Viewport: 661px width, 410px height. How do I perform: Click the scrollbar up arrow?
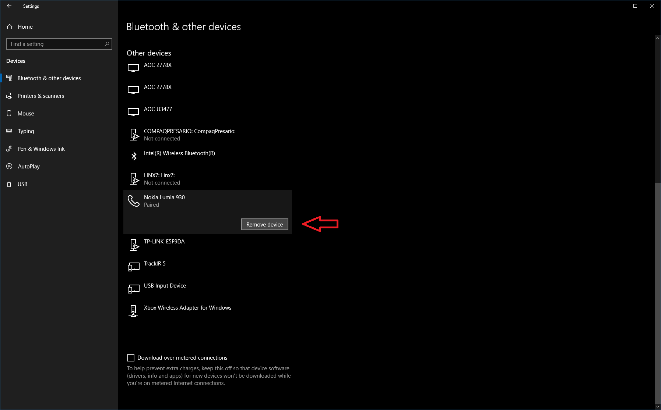click(657, 38)
